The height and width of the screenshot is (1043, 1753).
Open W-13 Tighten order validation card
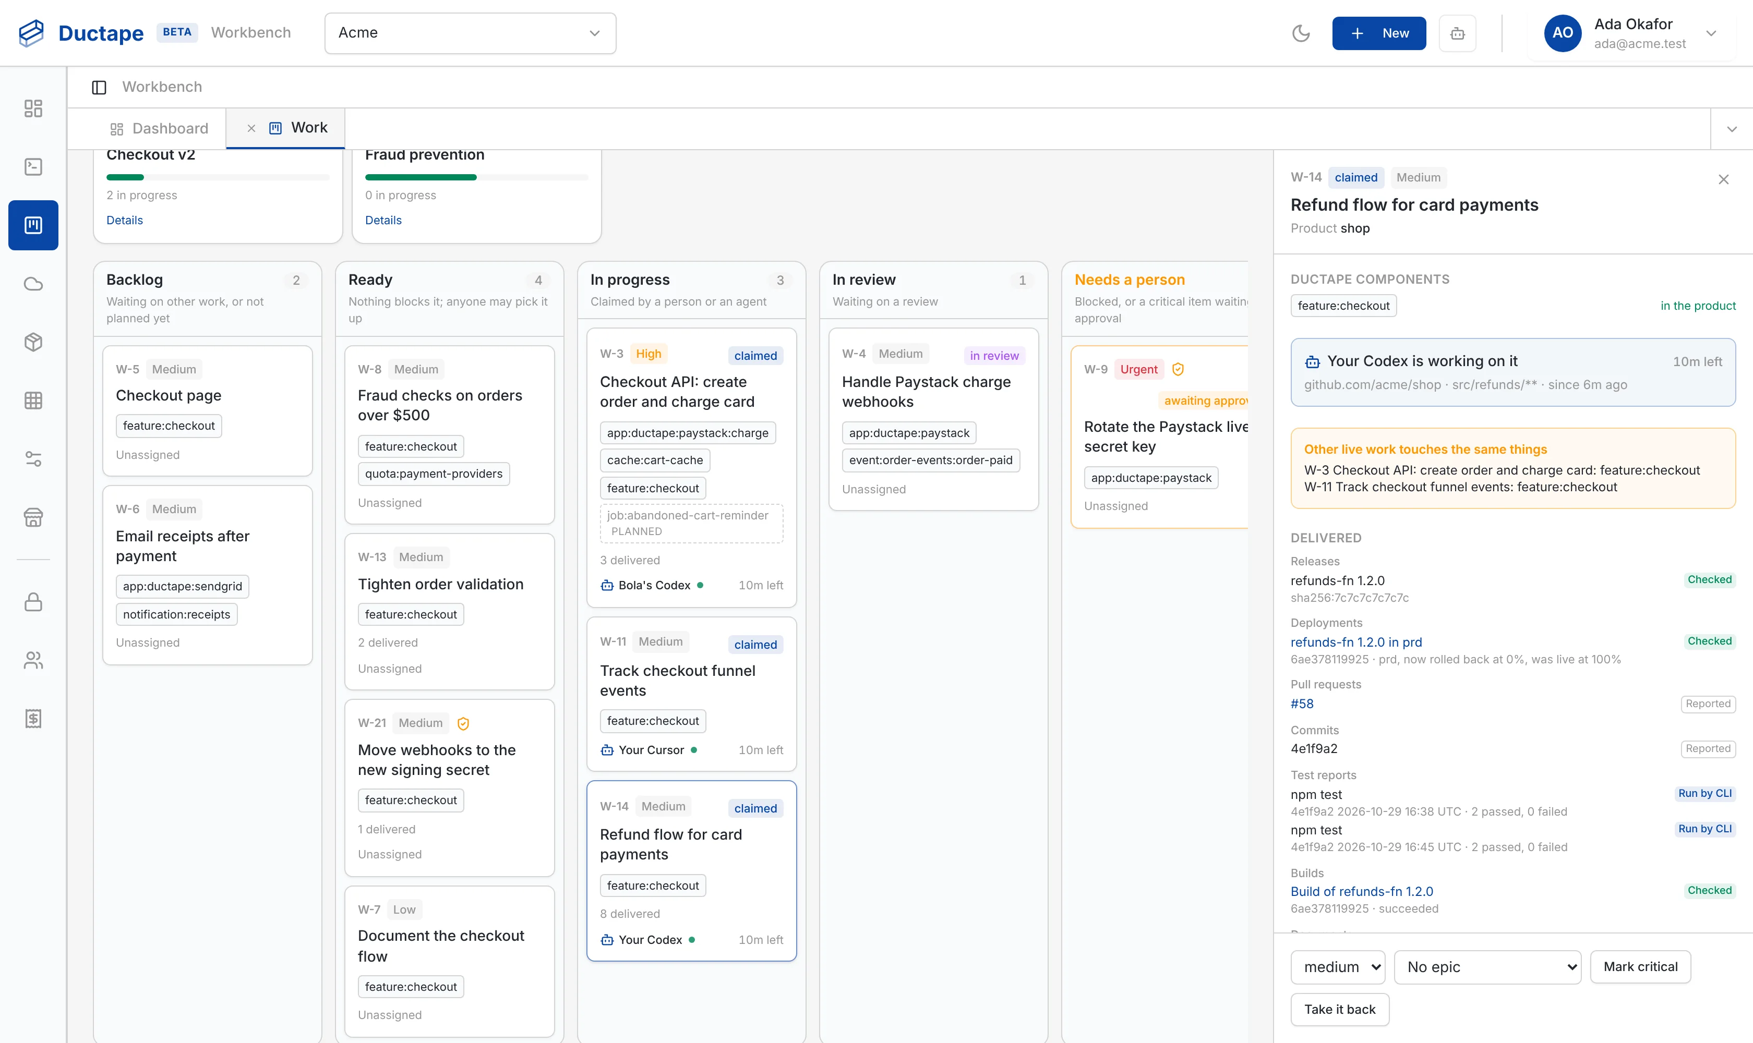click(x=449, y=612)
